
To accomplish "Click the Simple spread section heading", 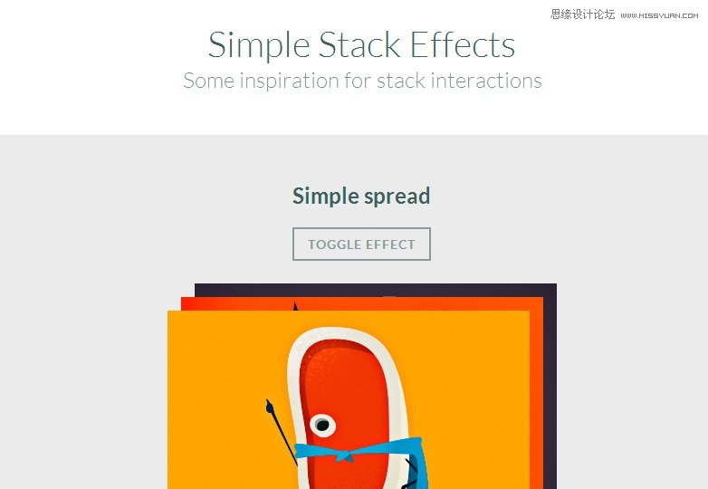I will (361, 196).
